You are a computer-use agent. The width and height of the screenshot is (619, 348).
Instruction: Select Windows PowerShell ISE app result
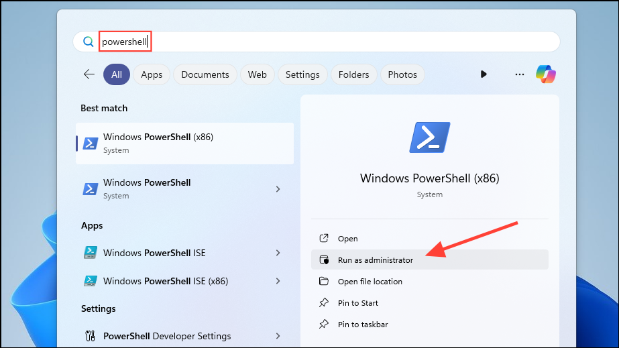[x=184, y=253]
